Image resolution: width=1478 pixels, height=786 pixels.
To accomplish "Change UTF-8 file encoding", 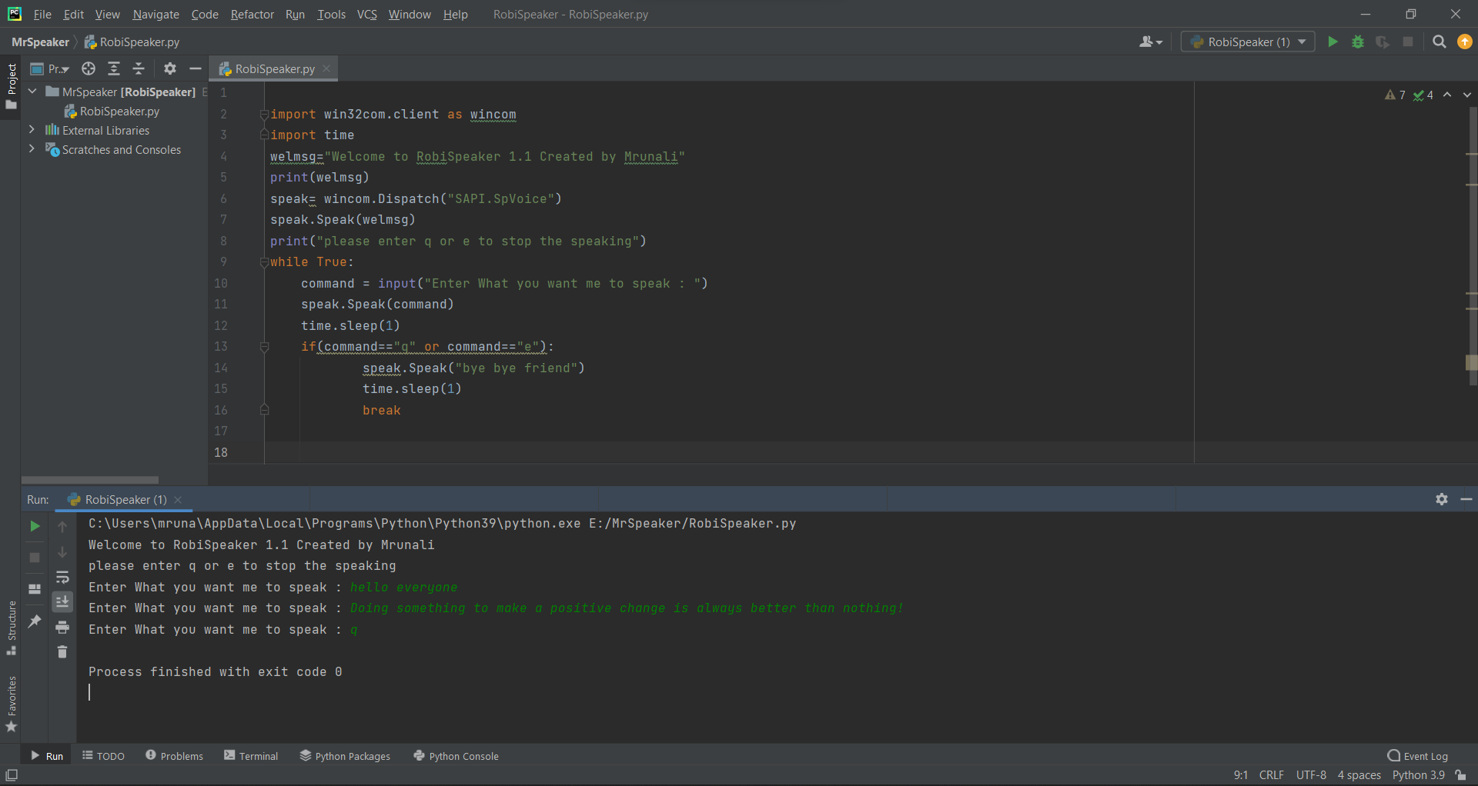I will [1311, 775].
